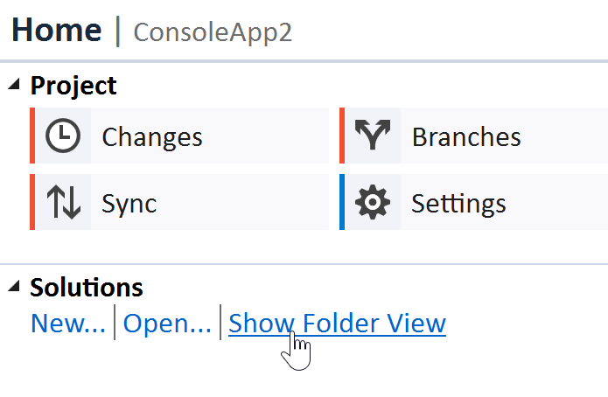Collapse the Project section triangle

click(15, 85)
